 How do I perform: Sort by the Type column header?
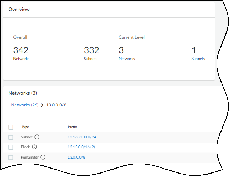[x=25, y=127]
